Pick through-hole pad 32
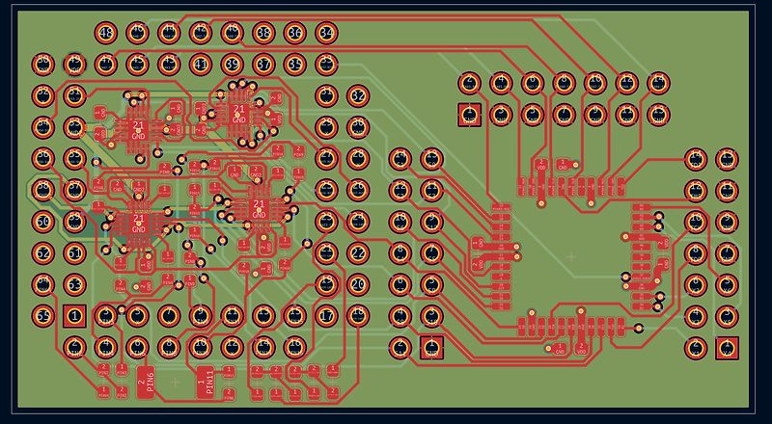Viewport: 772px width, 424px height. [358, 96]
